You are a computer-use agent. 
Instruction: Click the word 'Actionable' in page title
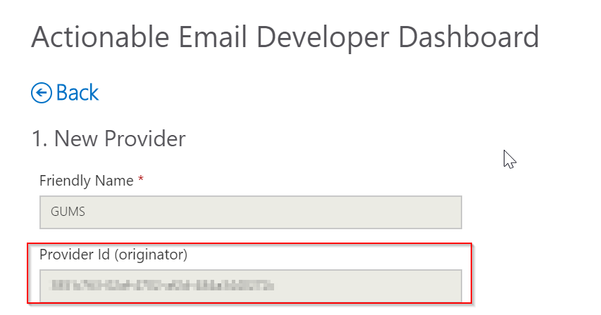101,37
